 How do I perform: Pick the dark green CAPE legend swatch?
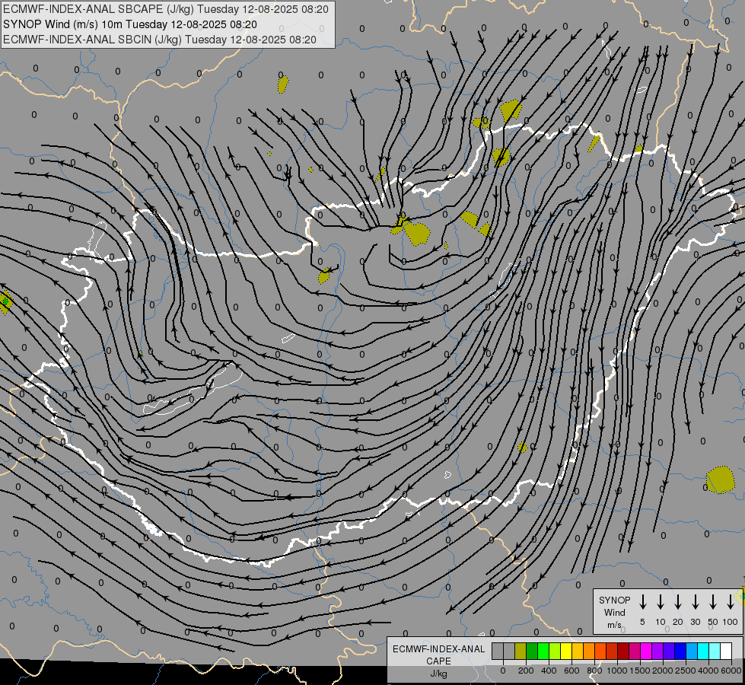532,652
